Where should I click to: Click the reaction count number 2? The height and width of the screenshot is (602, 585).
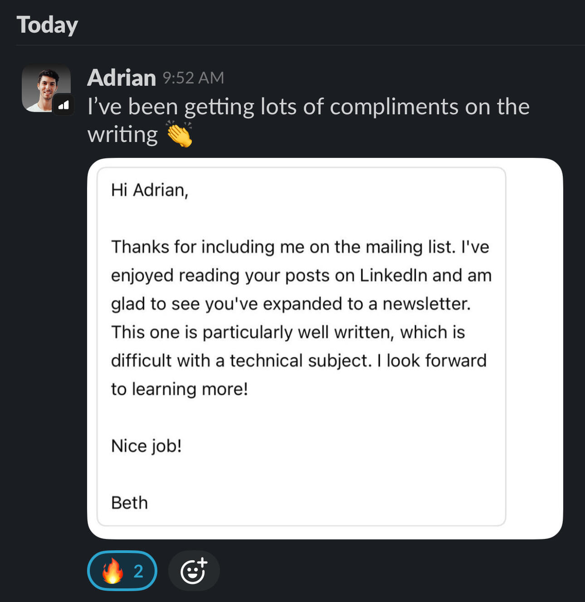point(138,571)
